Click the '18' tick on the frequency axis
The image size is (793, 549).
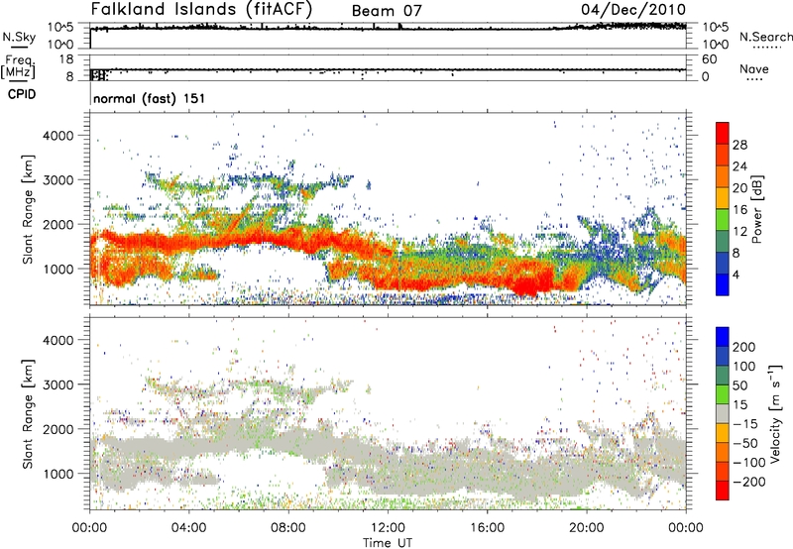pyautogui.click(x=65, y=59)
